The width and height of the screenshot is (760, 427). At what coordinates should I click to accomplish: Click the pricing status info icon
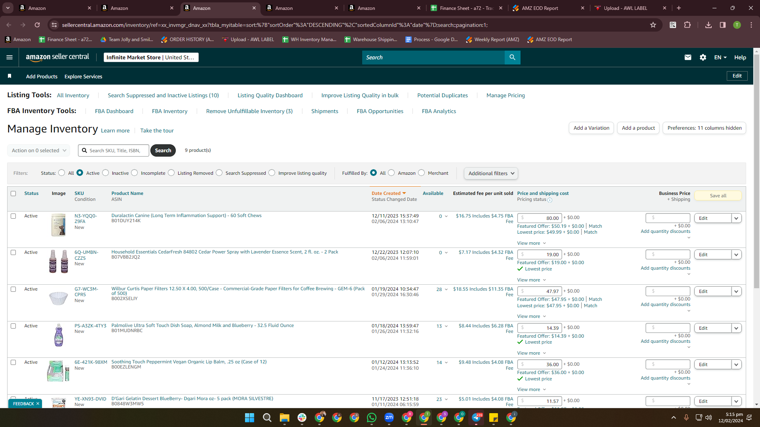click(550, 200)
